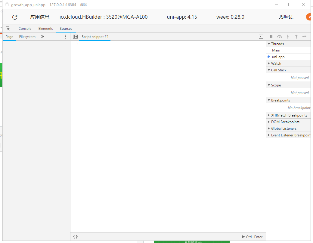Click the step into function icon

click(288, 37)
